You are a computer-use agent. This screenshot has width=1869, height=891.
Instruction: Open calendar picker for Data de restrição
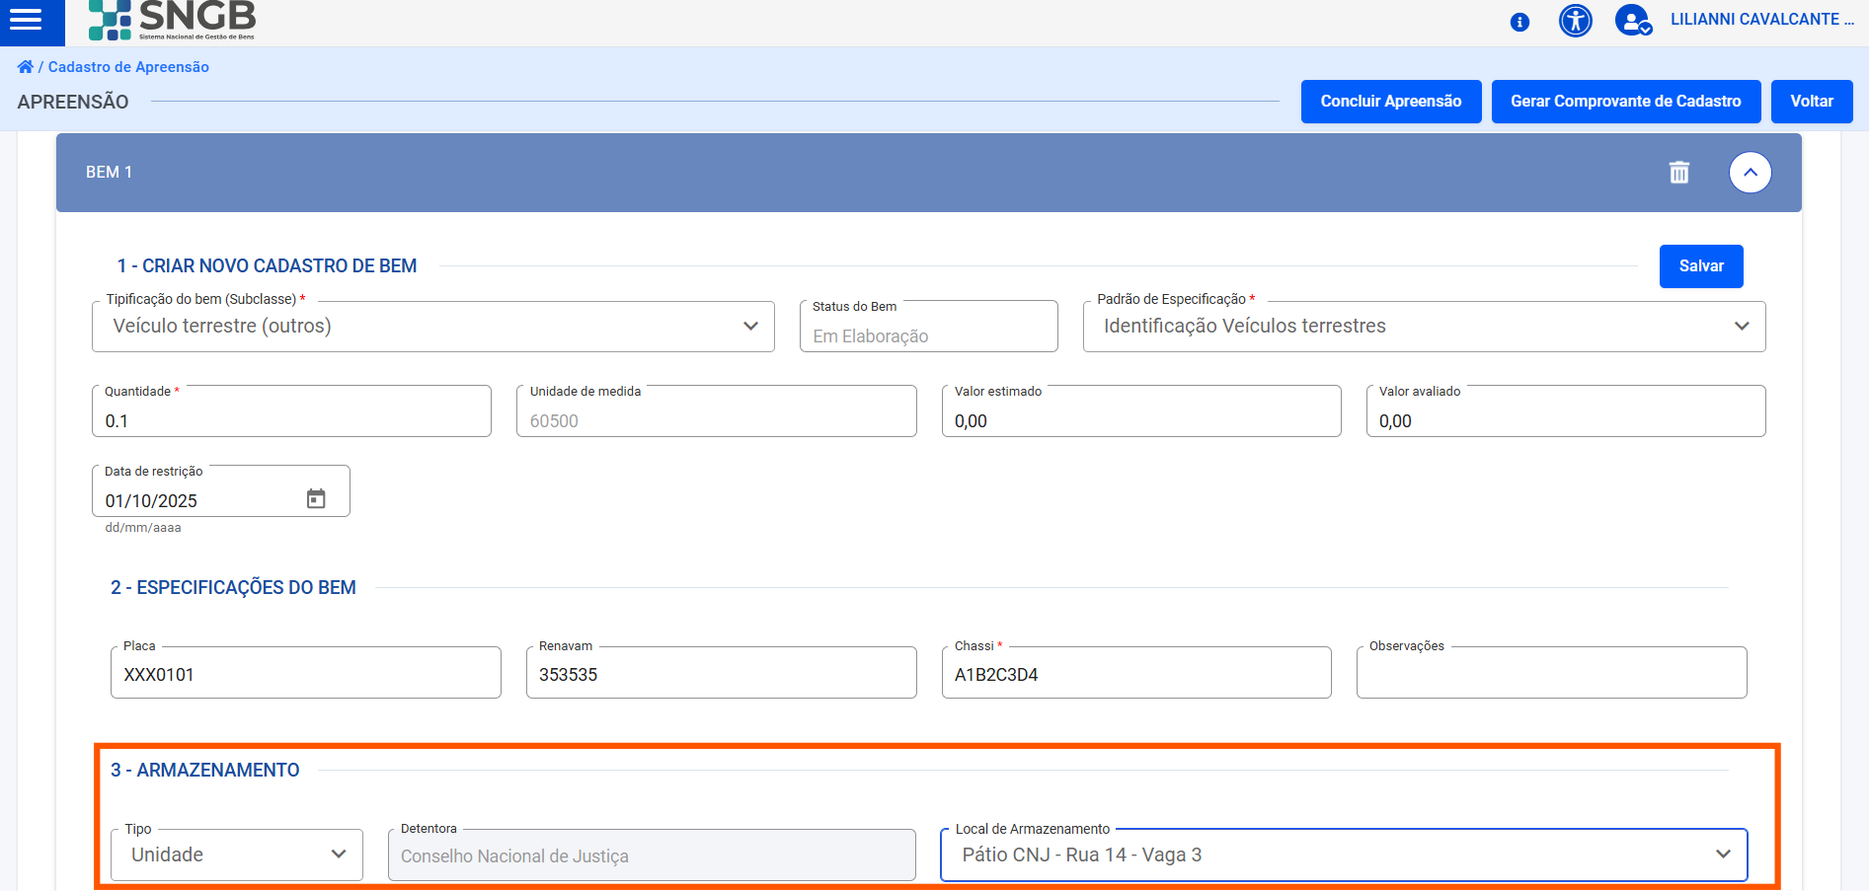pos(316,499)
